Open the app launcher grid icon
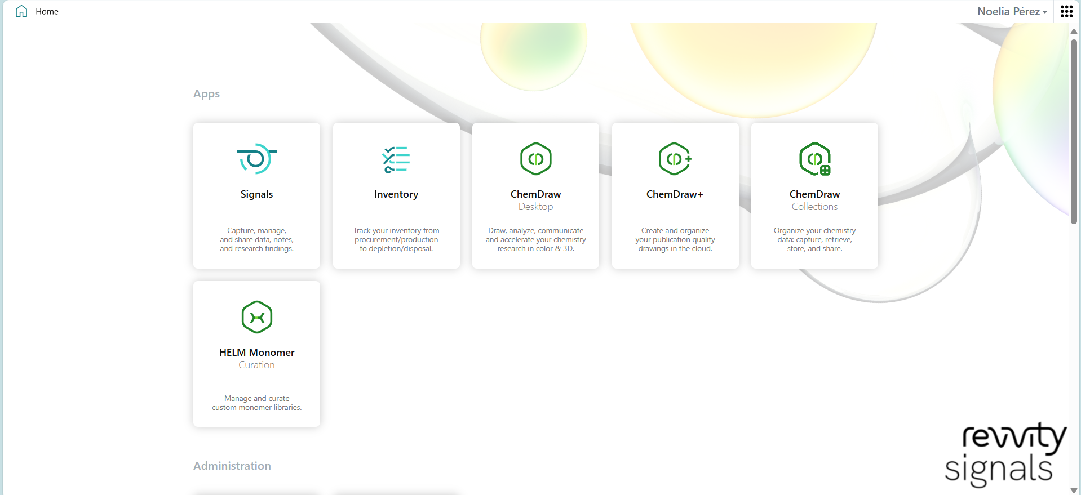 [1066, 11]
